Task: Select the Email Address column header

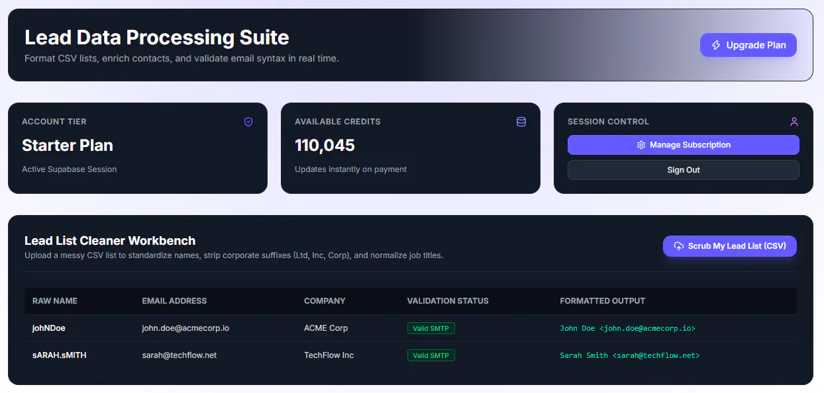Action: (174, 301)
